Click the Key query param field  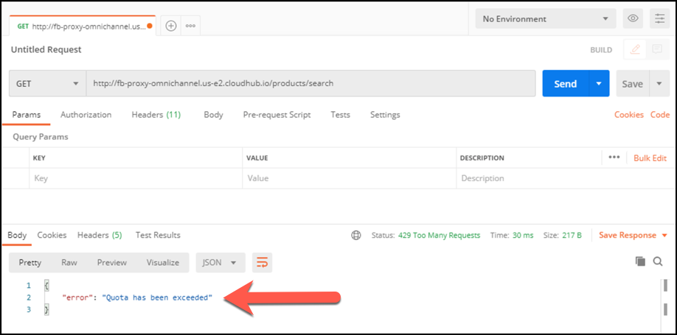(x=136, y=178)
